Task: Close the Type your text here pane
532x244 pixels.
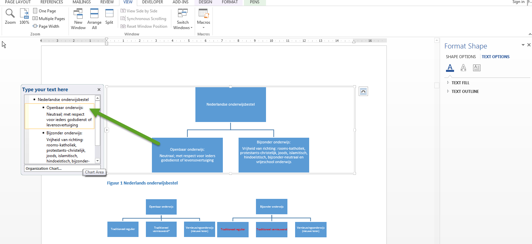Action: 99,90
